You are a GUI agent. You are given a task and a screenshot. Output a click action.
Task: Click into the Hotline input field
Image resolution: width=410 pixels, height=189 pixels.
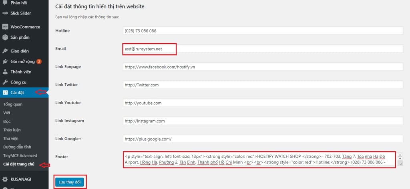click(263, 31)
